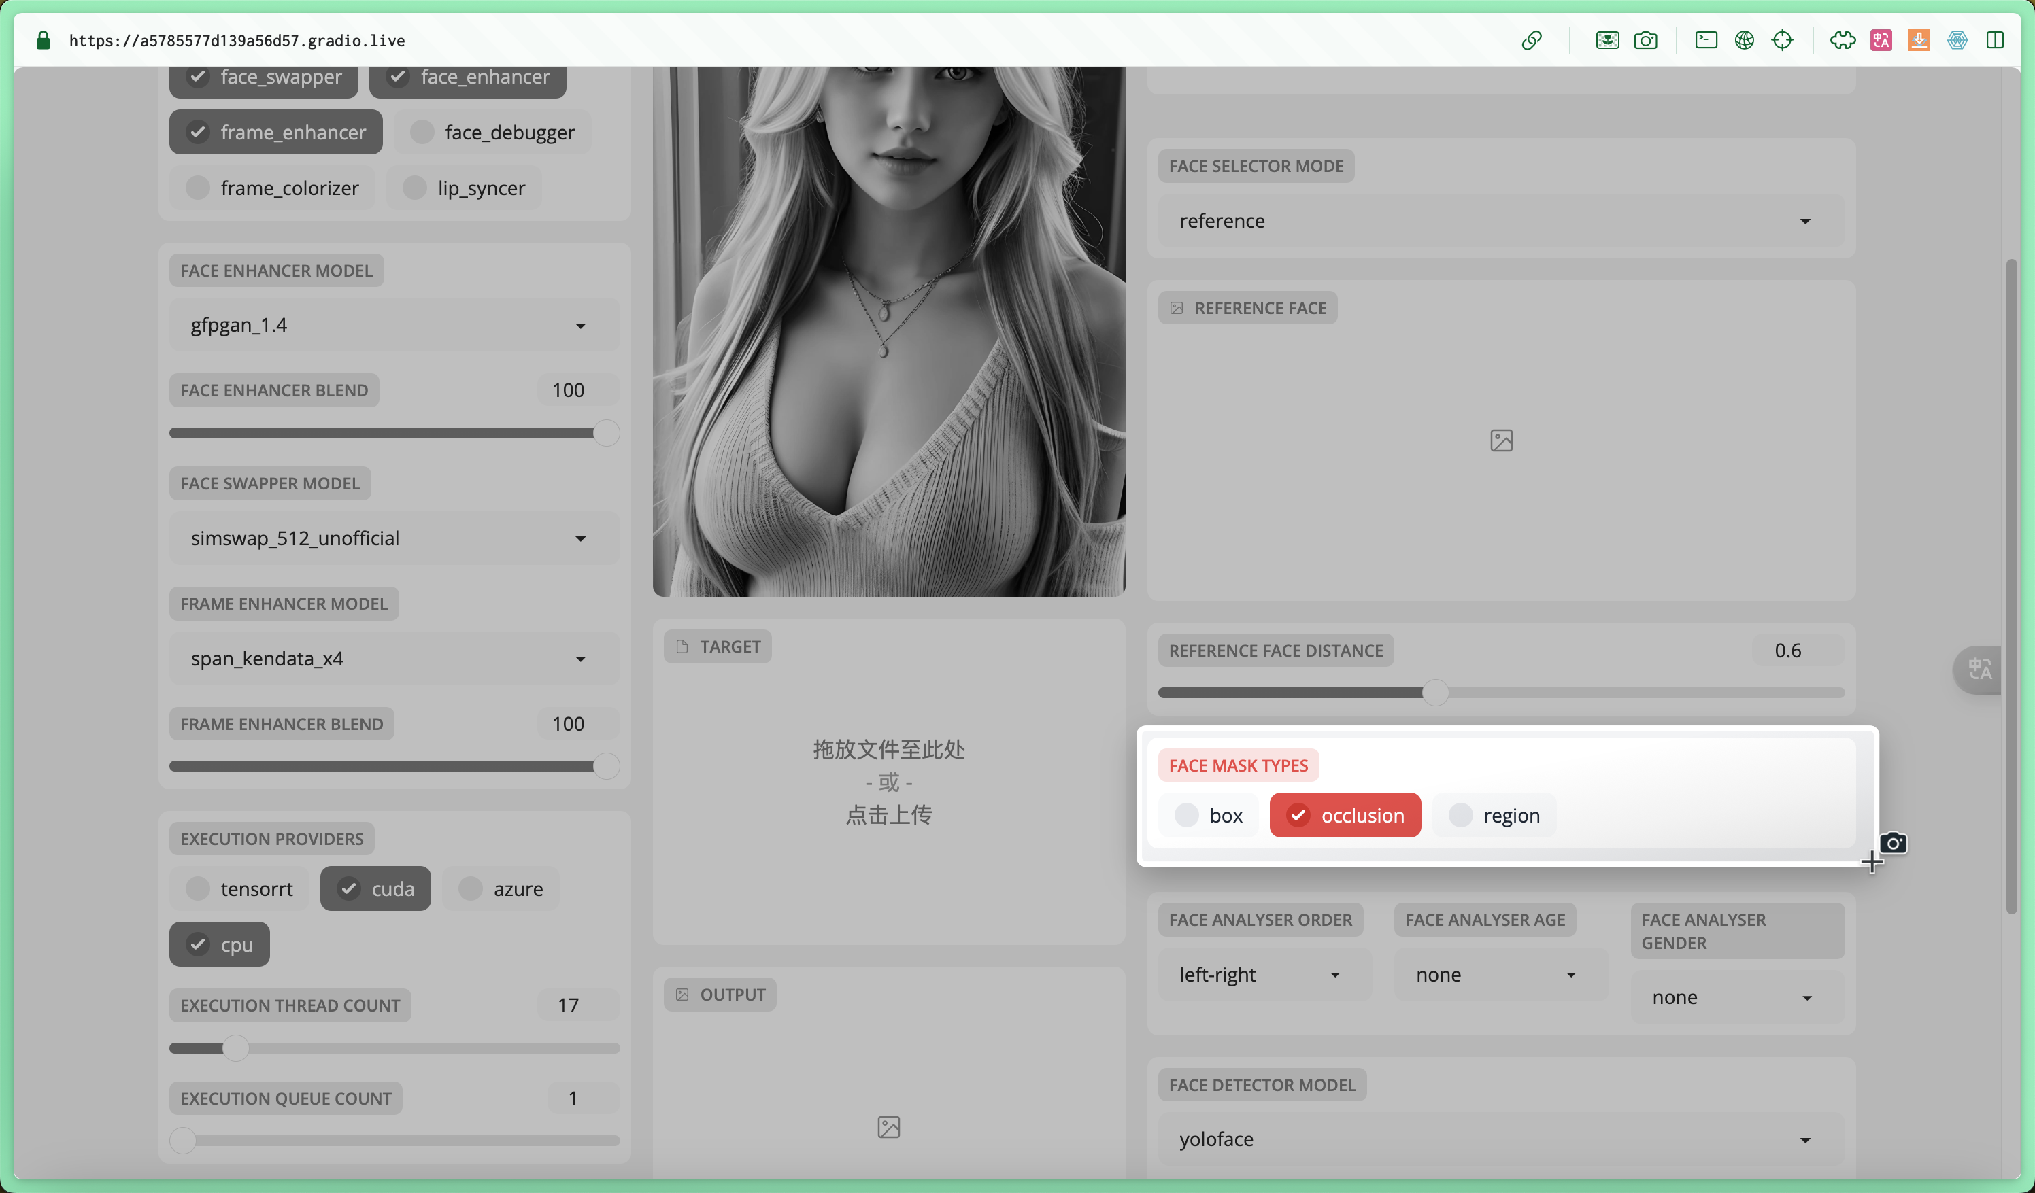The width and height of the screenshot is (2035, 1193).
Task: Click the lock icon beside the URL
Action: click(44, 40)
